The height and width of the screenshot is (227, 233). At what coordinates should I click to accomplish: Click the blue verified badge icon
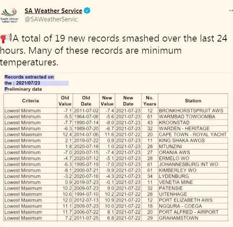[x=87, y=11]
